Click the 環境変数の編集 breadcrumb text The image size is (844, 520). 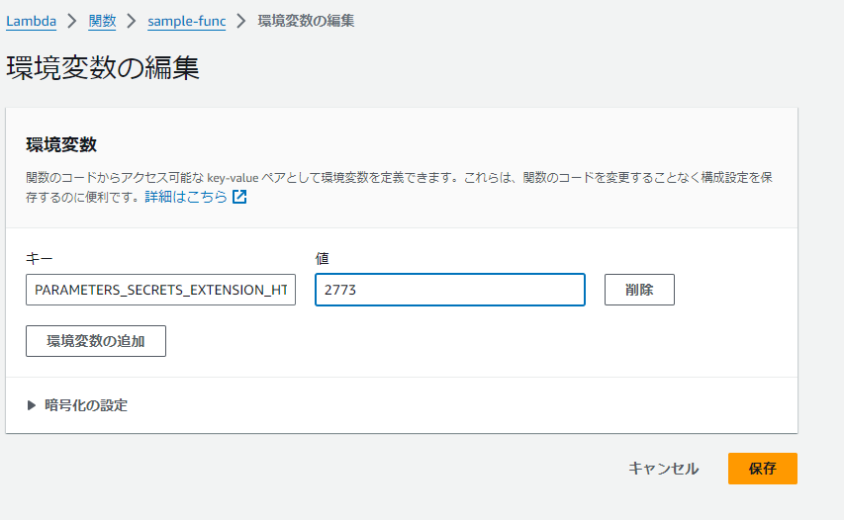tap(306, 21)
